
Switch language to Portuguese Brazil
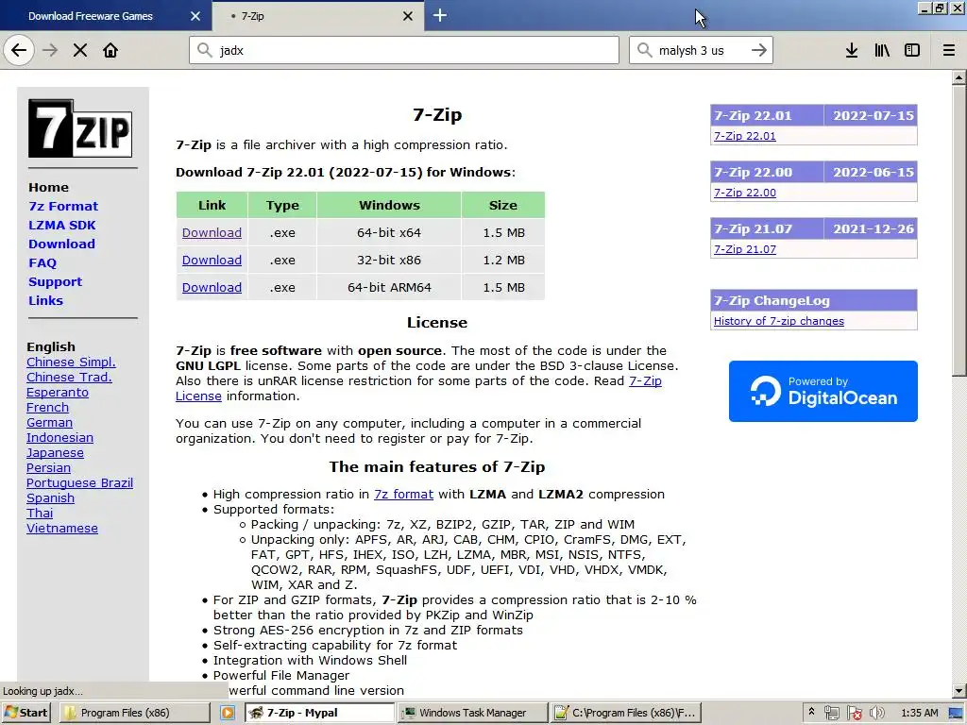79,482
